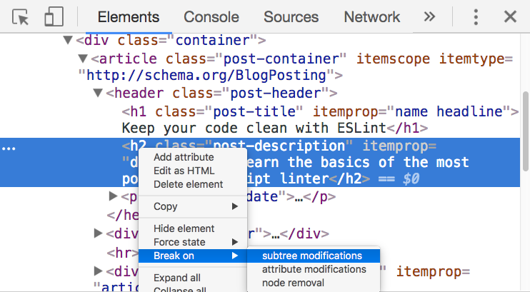Close the DevTools panel

[510, 16]
